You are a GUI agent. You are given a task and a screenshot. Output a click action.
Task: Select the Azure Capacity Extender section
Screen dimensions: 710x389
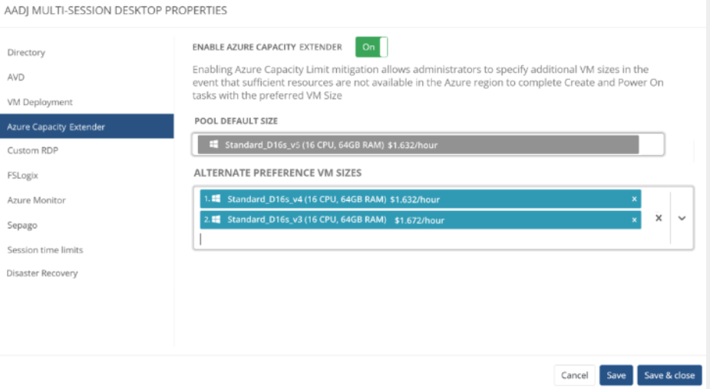(56, 127)
